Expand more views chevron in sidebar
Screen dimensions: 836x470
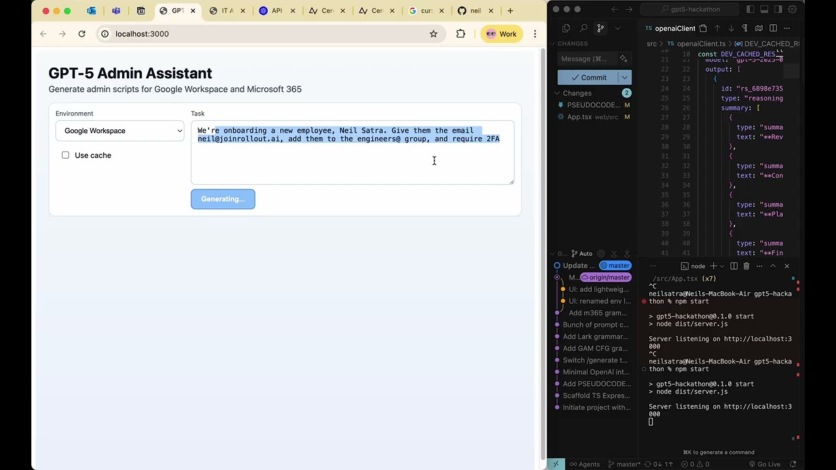click(x=617, y=28)
